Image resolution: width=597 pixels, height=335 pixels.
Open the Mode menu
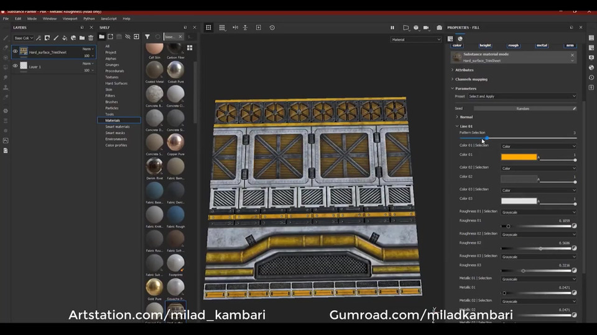[x=32, y=19]
